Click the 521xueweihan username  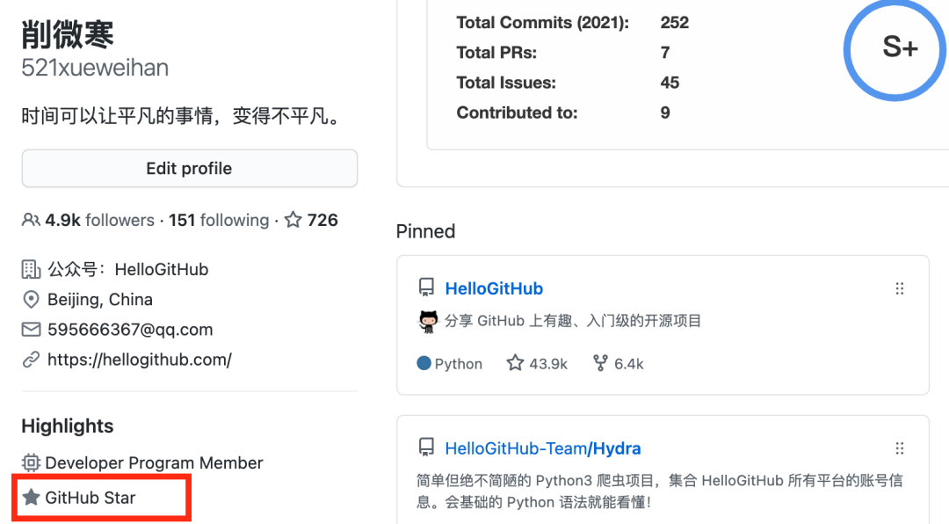click(95, 68)
